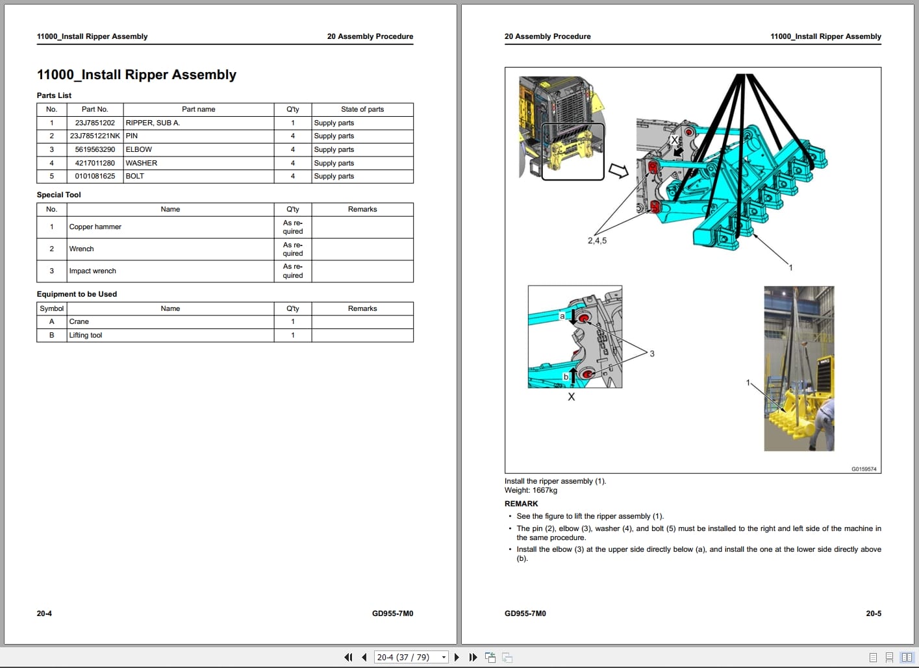Click "As required" in the Copper hammer row
The image size is (919, 668).
coord(293,227)
